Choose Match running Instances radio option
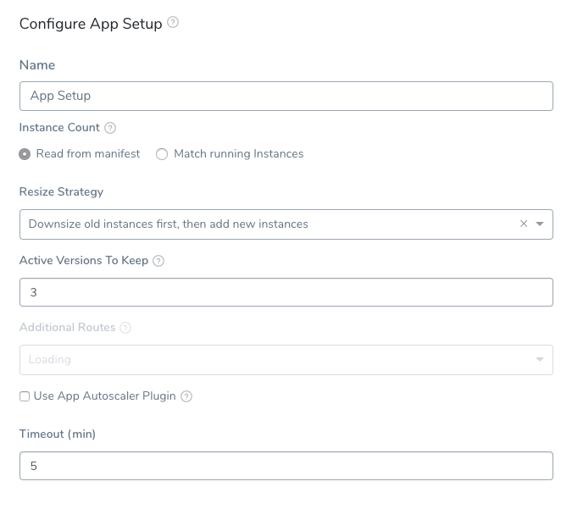Image resolution: width=572 pixels, height=509 pixels. [x=162, y=154]
